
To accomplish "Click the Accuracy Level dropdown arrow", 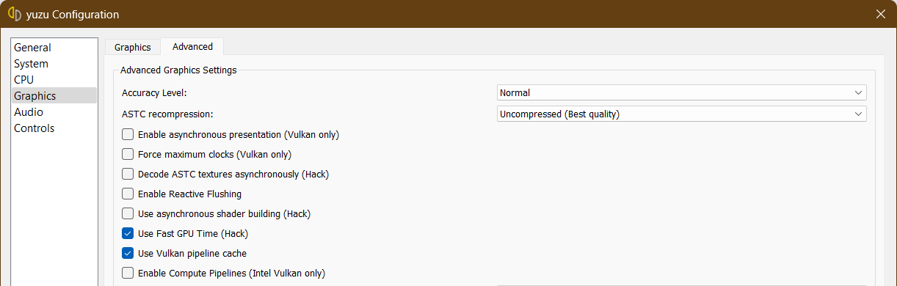I will tap(858, 93).
